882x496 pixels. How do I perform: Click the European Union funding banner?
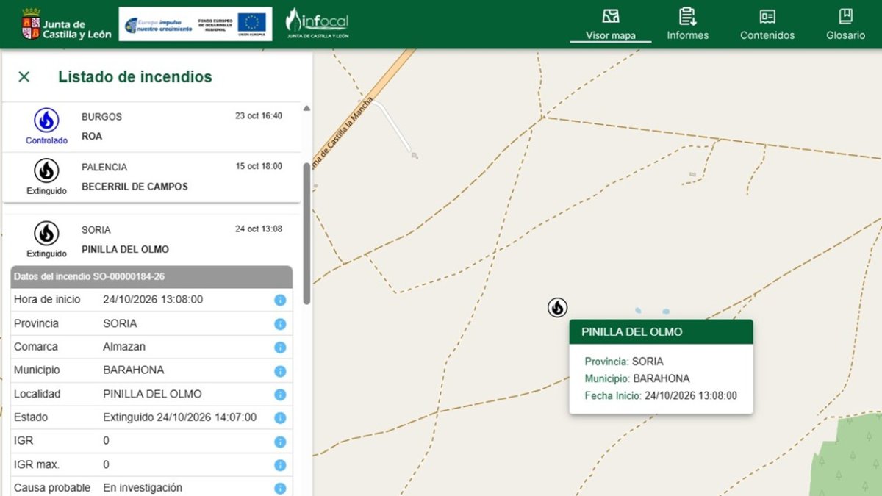[195, 24]
